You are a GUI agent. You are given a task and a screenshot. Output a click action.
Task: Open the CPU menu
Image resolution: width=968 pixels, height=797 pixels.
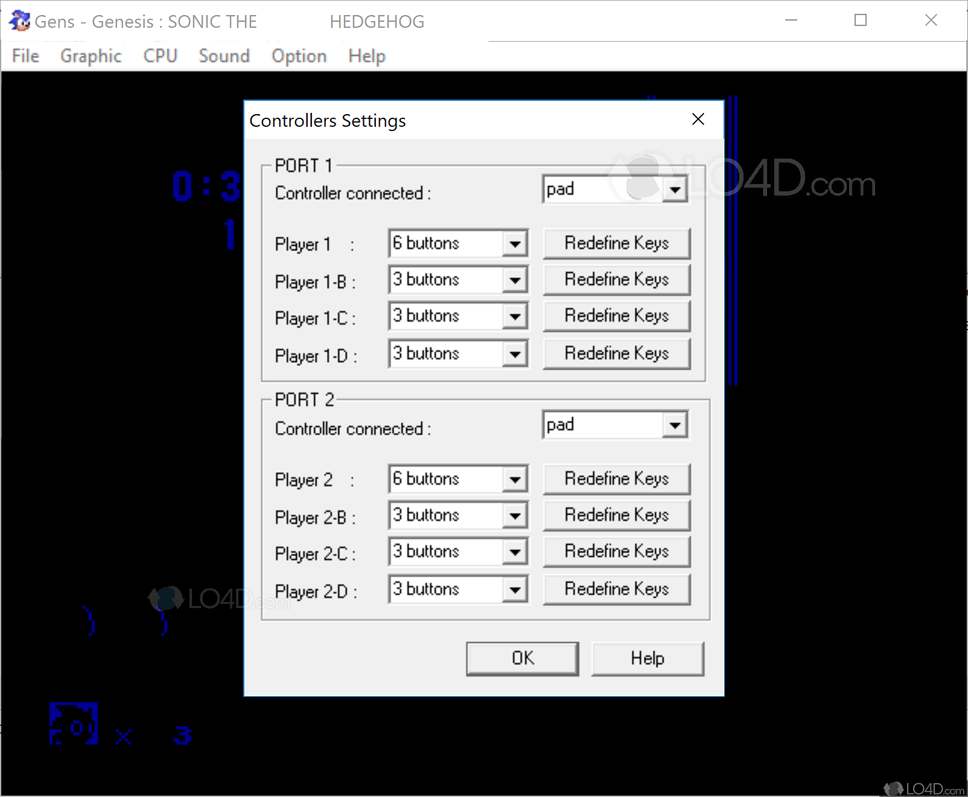coord(160,56)
